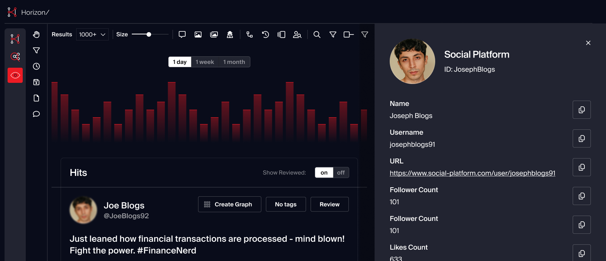This screenshot has width=606, height=261.
Task: Switch to 1 month view
Action: point(234,62)
